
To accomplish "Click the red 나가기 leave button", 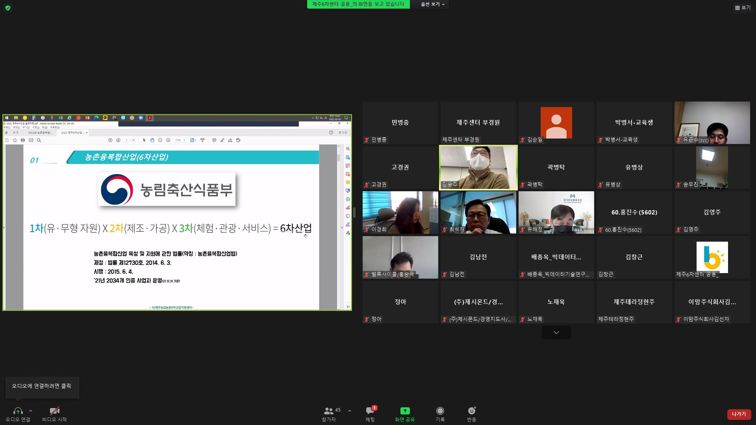I will [739, 414].
